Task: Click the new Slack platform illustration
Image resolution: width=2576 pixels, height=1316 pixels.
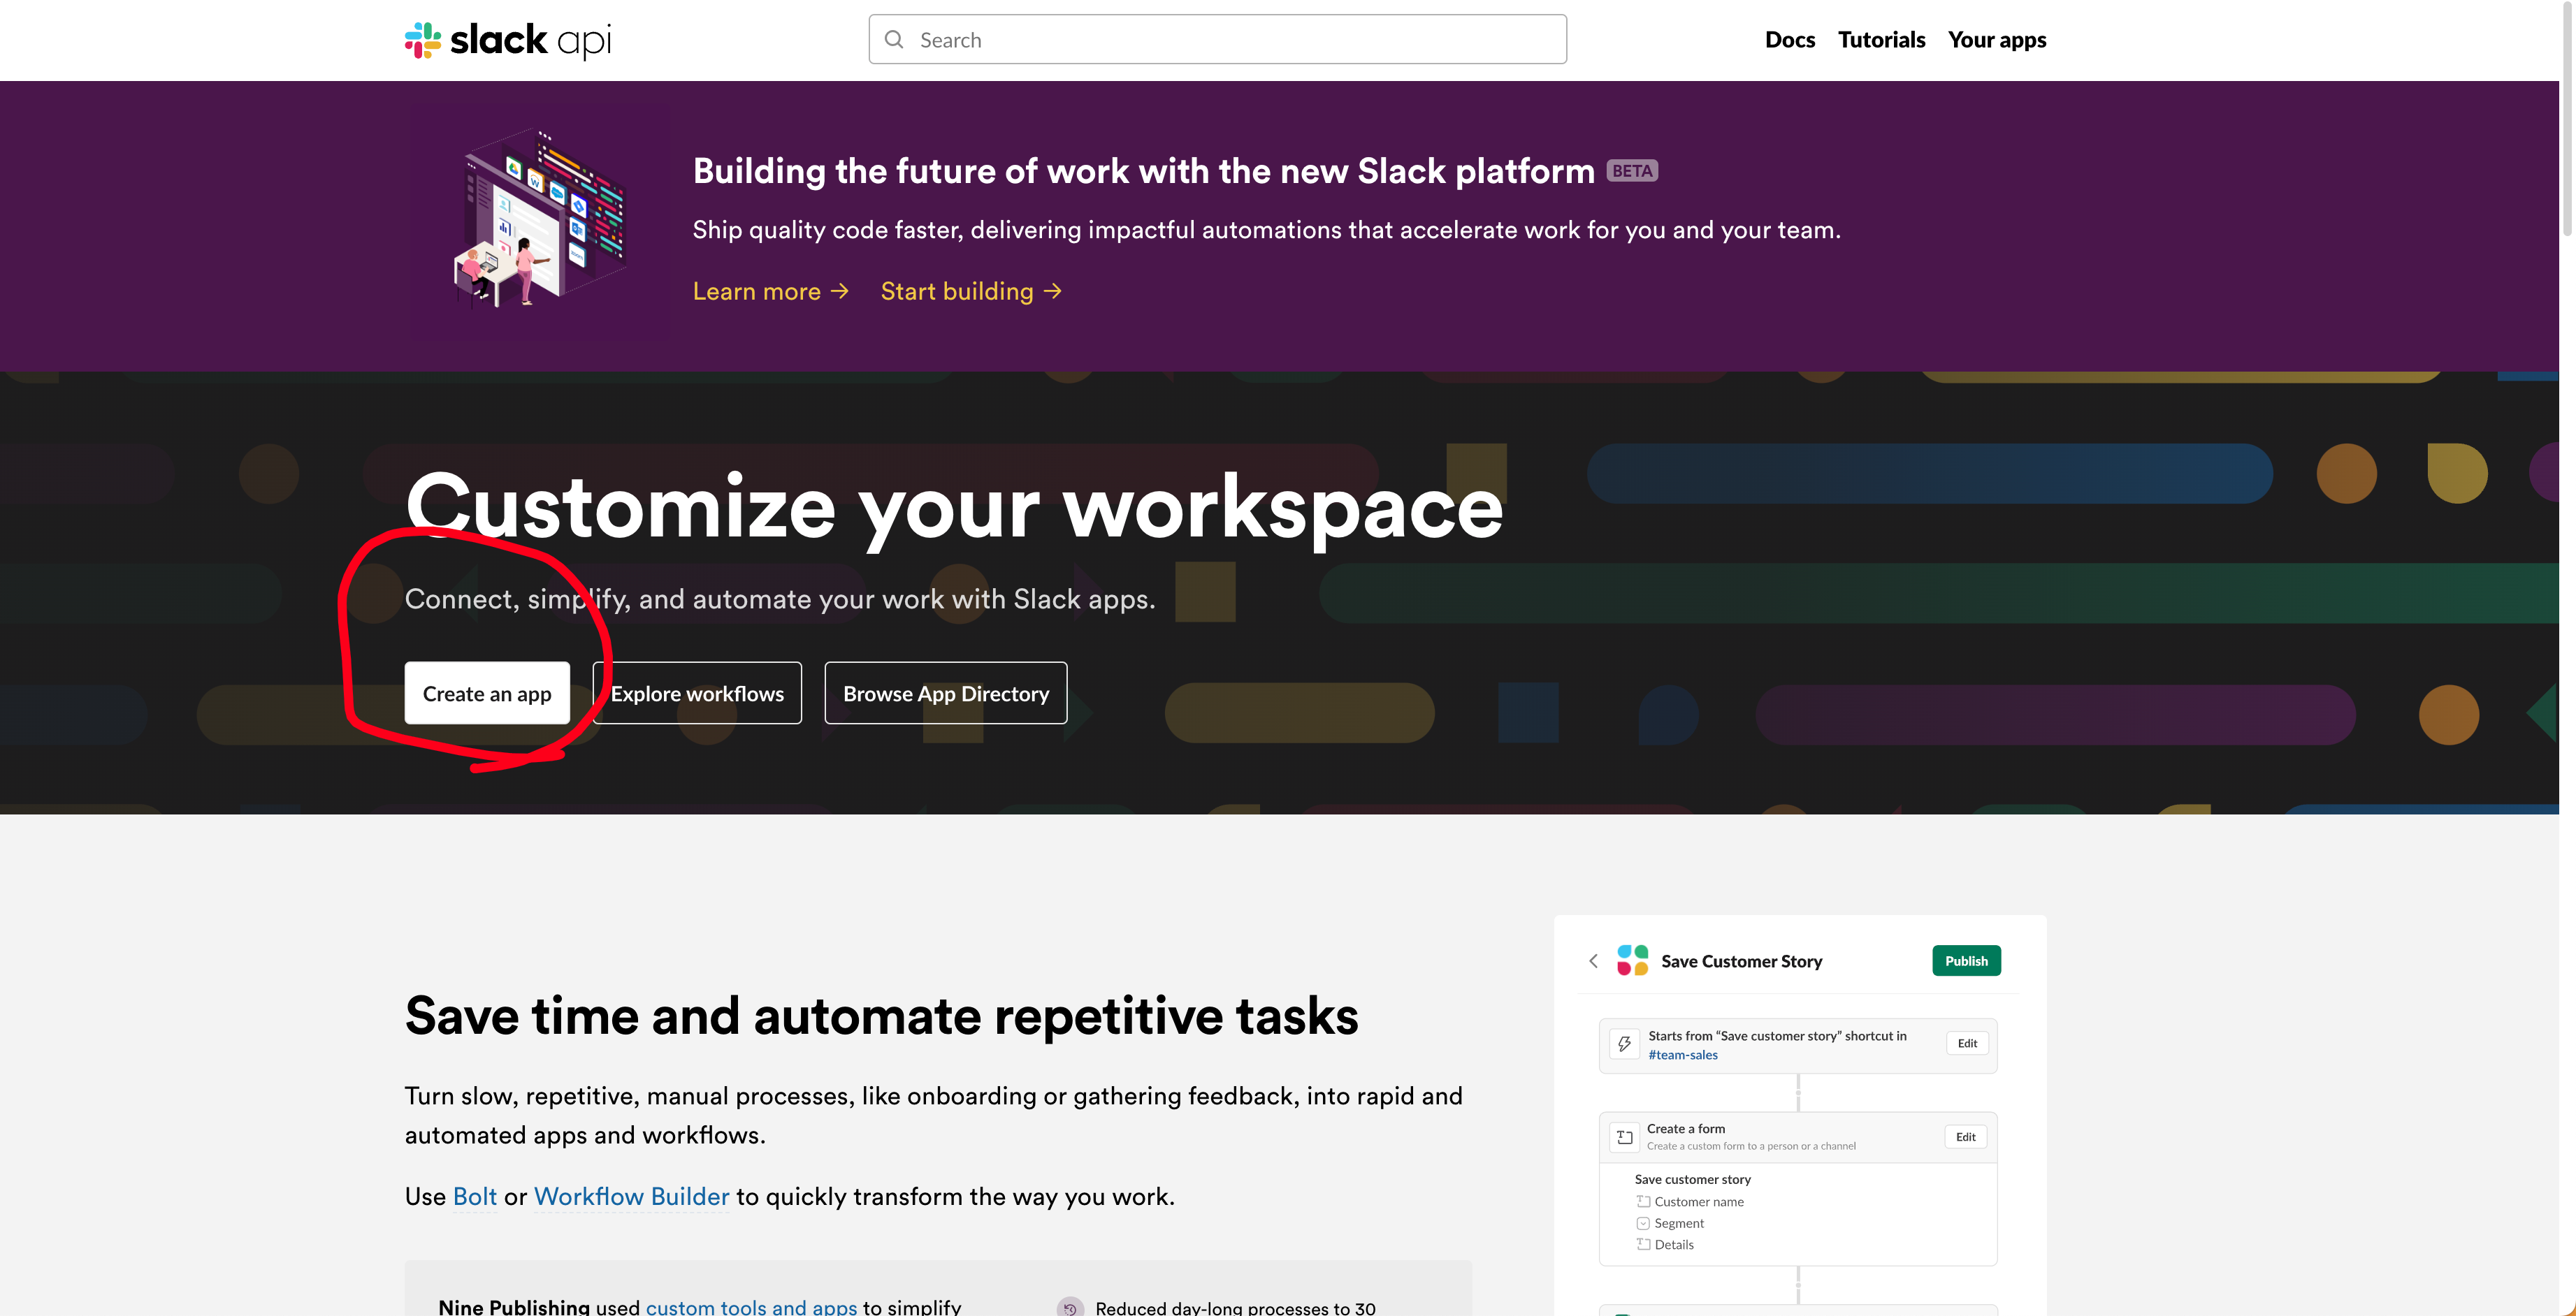Action: click(x=540, y=221)
